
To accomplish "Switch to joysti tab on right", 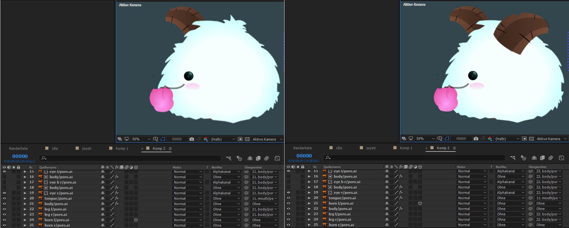I will [x=371, y=148].
